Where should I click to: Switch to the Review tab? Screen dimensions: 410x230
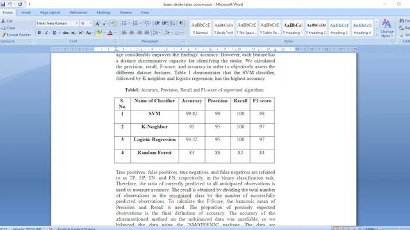(x=126, y=13)
